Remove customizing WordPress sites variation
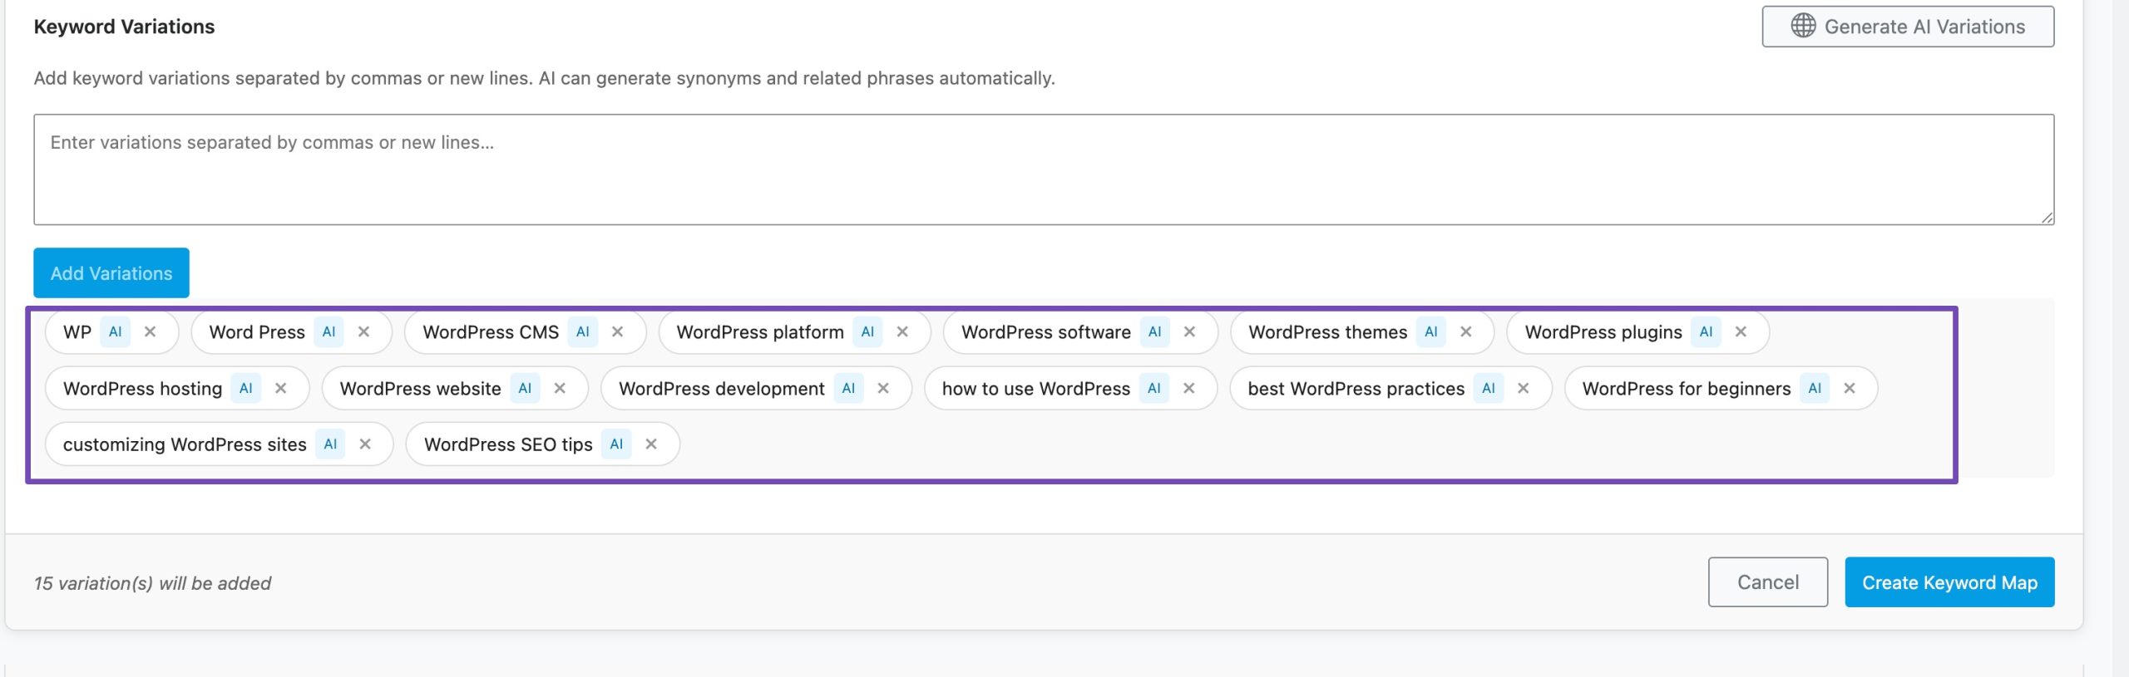 (x=365, y=444)
